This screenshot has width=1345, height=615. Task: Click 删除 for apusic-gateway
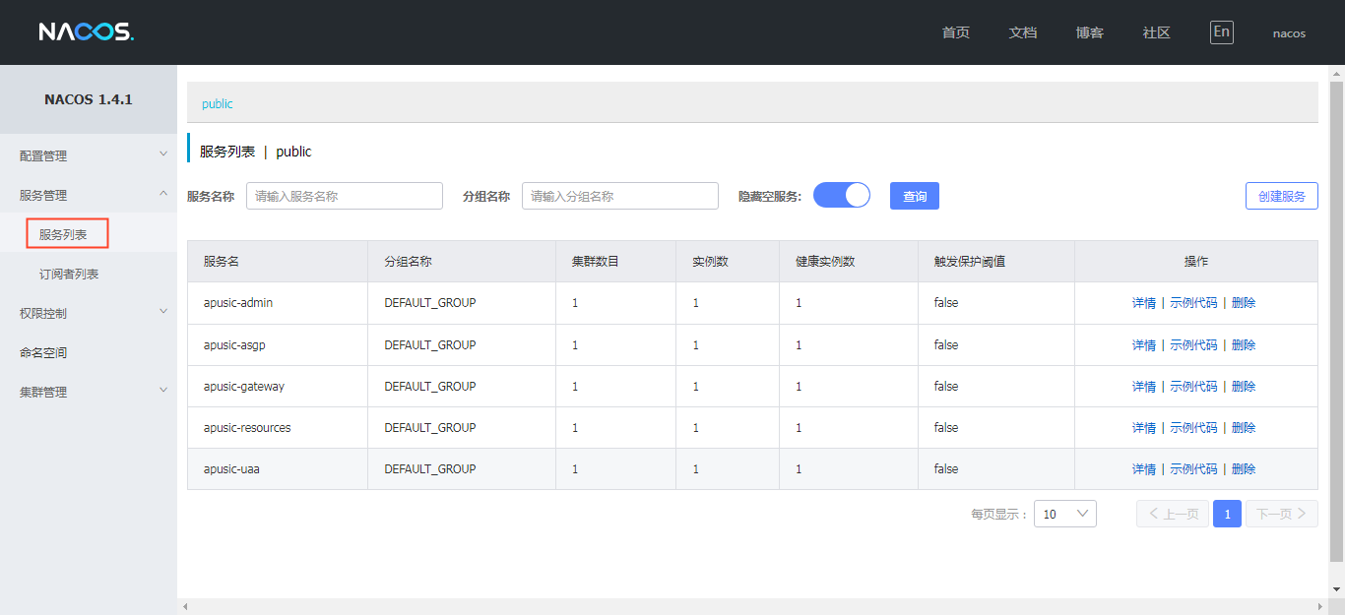[1244, 387]
